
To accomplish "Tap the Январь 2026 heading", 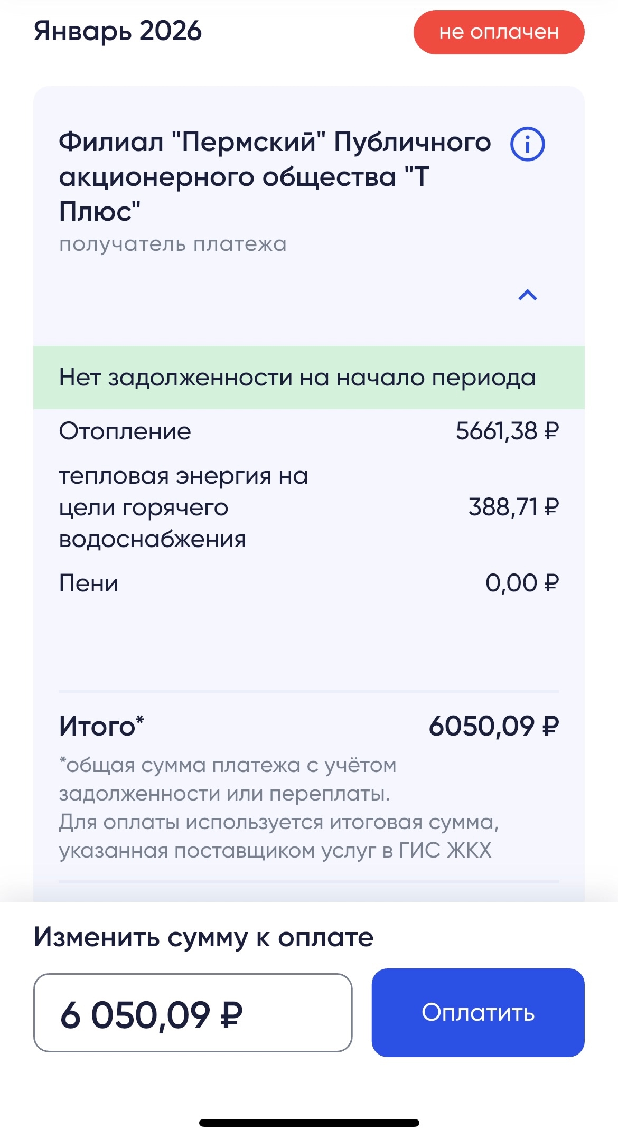I will pyautogui.click(x=118, y=32).
